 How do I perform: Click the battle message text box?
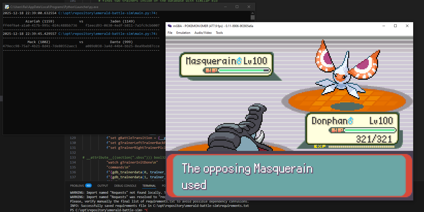point(289,176)
